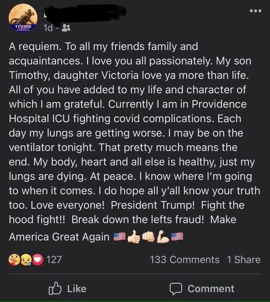Open the 133 Comments link
This screenshot has height=302, width=270.
(x=185, y=260)
